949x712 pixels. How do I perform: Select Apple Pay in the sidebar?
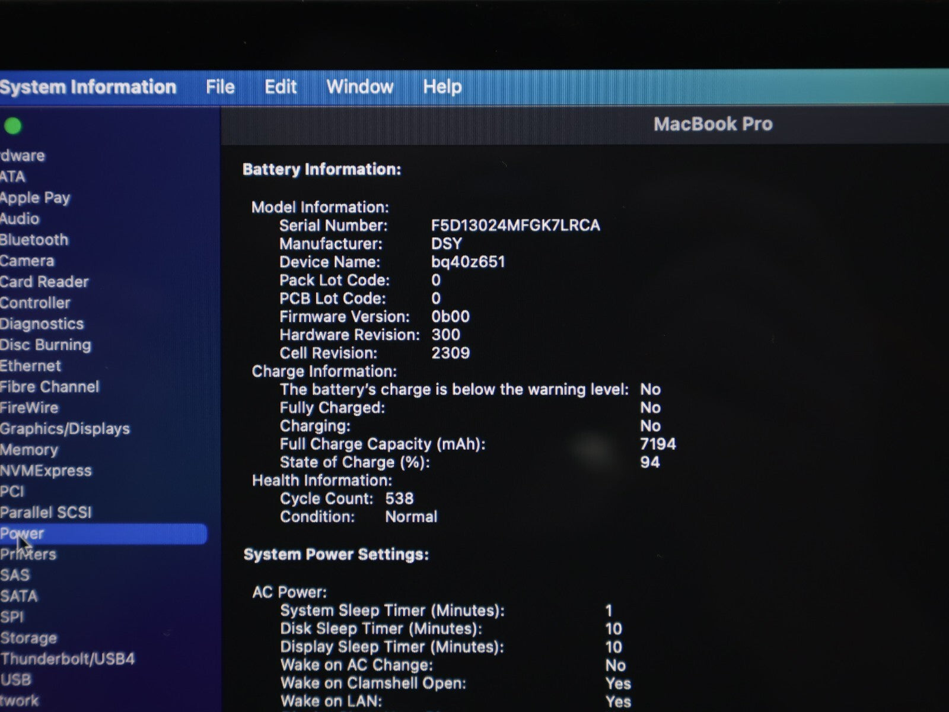pyautogui.click(x=35, y=198)
